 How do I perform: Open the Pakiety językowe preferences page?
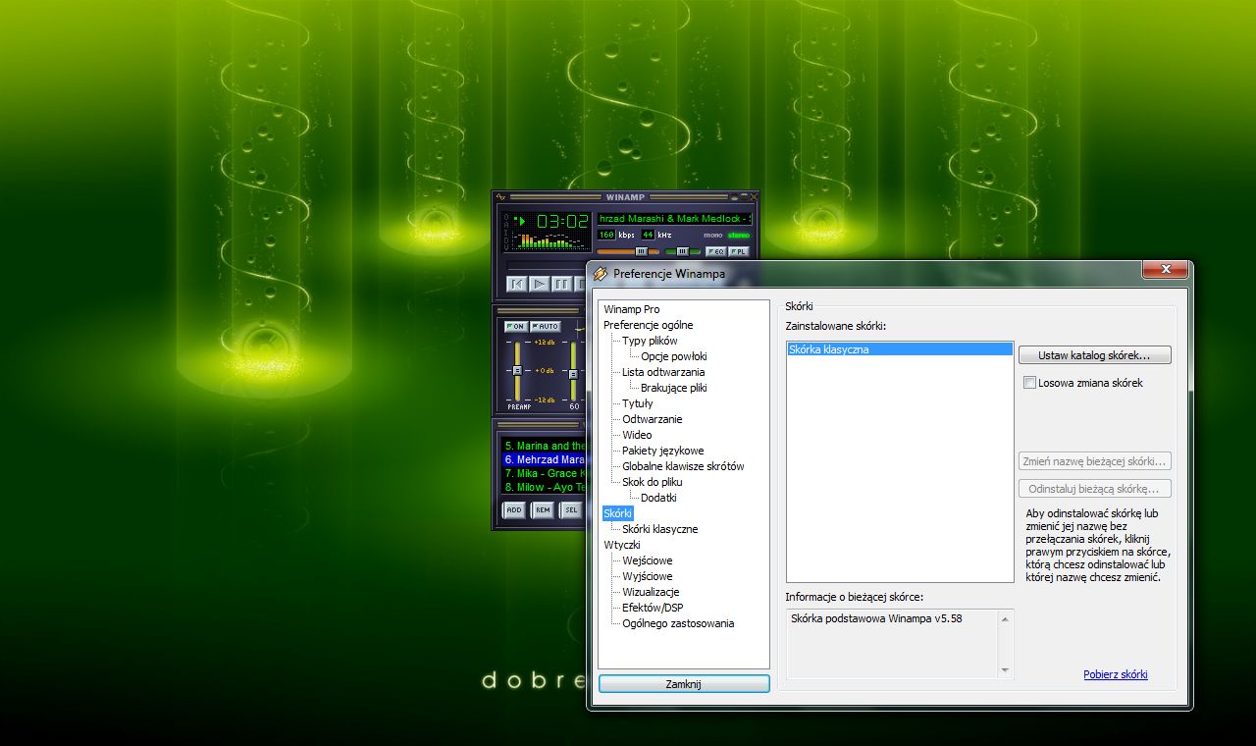(663, 451)
